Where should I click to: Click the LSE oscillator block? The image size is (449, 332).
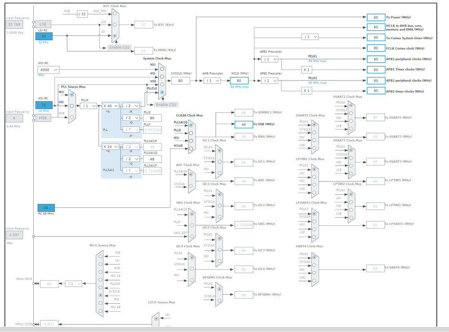[x=43, y=24]
